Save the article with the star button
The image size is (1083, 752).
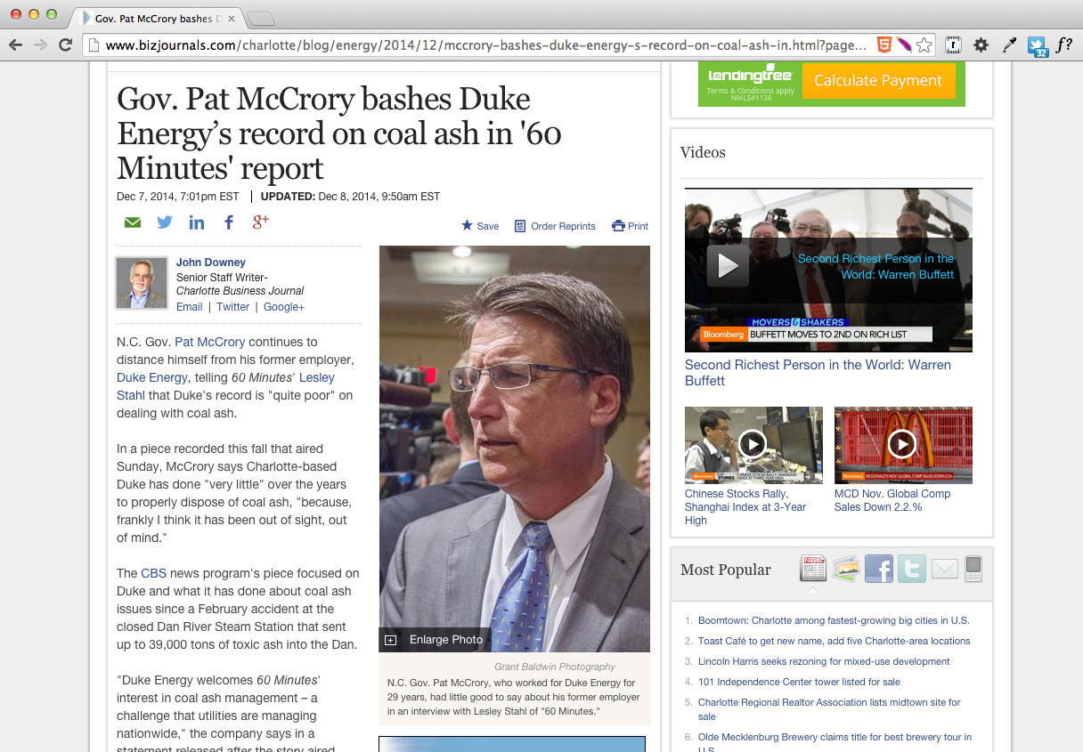point(479,226)
